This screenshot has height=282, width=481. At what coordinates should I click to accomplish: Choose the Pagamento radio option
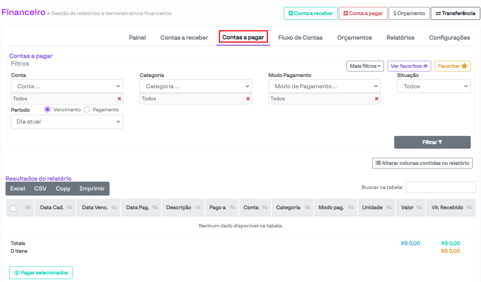(x=87, y=110)
